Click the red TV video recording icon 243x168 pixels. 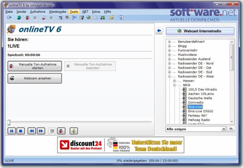[44, 18]
